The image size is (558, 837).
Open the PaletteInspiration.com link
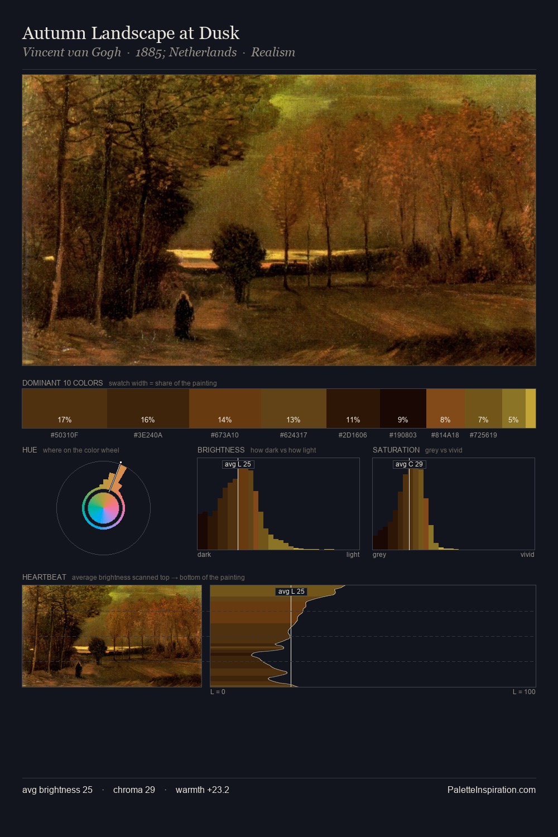coord(492,790)
